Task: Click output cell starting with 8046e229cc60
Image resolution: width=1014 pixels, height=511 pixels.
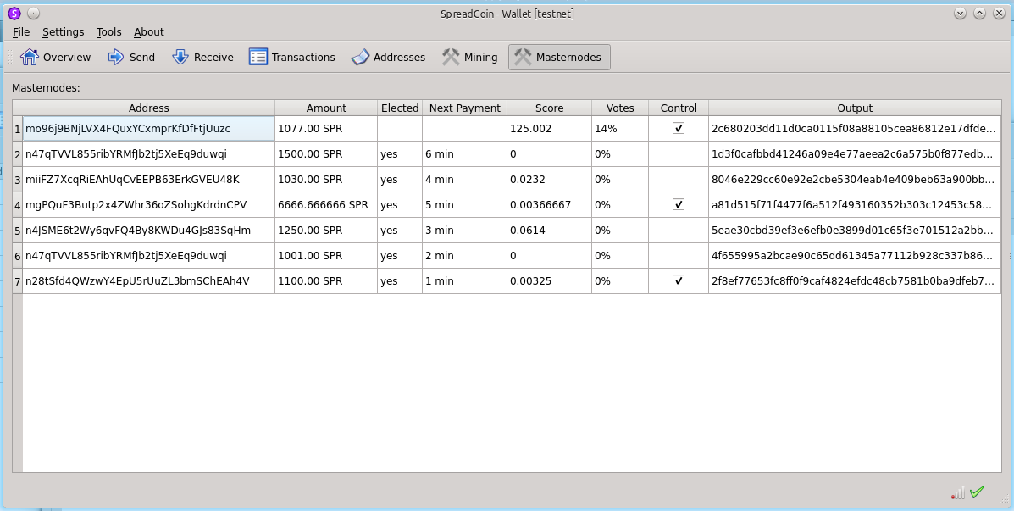Action: point(855,179)
